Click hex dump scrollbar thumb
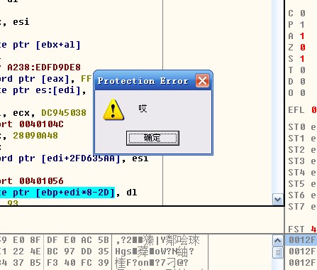 point(277,252)
